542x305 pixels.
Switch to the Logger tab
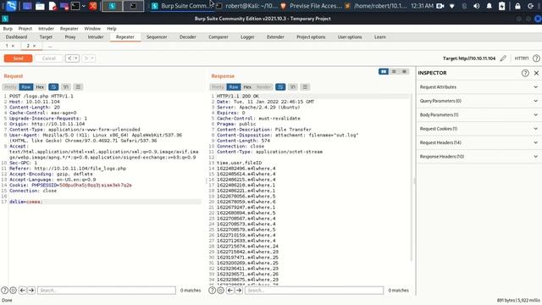click(x=247, y=37)
